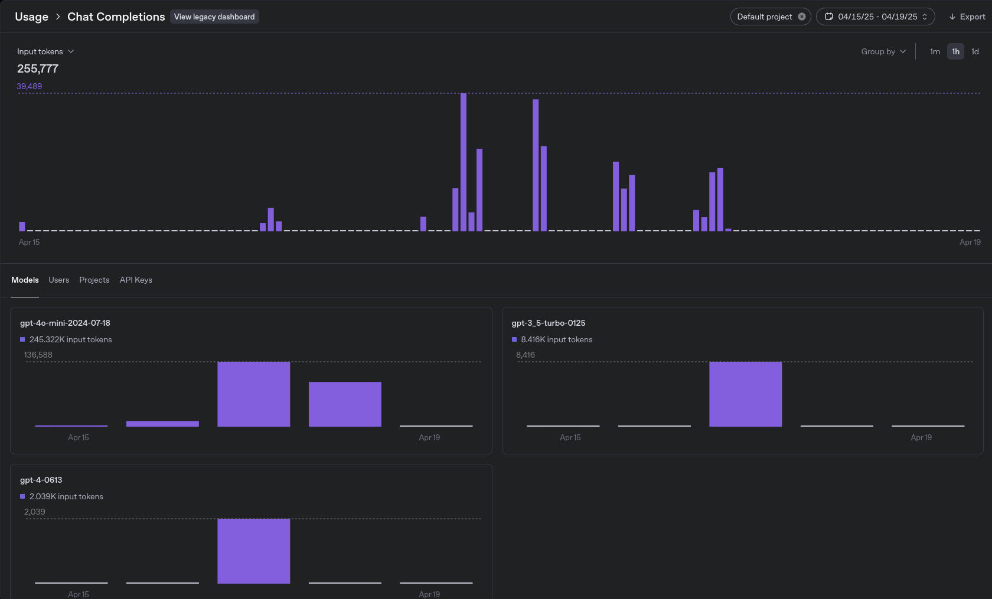Click gpt-4o-mini purple legend square
This screenshot has height=599, width=992.
pos(22,339)
